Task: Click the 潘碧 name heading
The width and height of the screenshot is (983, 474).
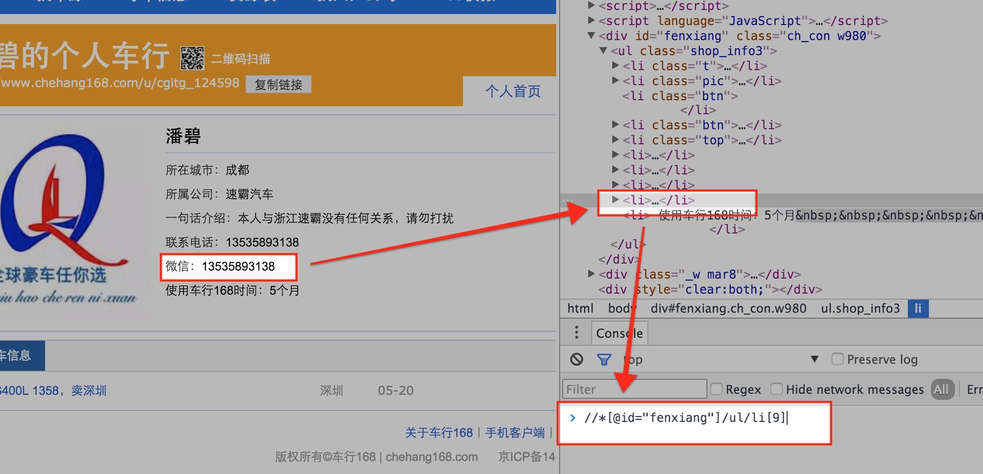Action: pos(183,136)
